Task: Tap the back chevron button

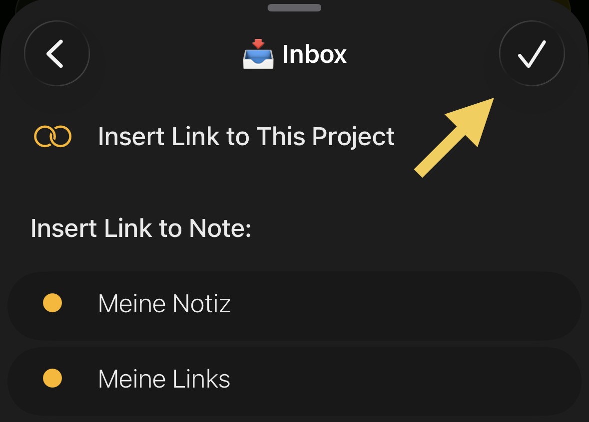Action: (x=56, y=53)
